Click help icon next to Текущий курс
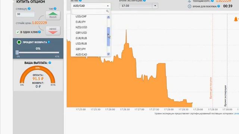 [212, 1]
